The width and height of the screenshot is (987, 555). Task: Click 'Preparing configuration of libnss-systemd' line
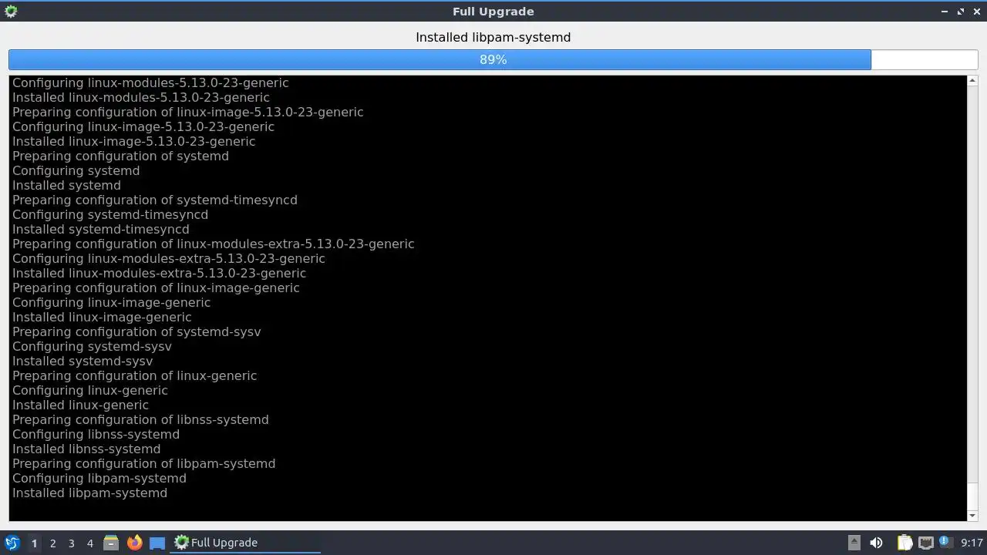[140, 419]
